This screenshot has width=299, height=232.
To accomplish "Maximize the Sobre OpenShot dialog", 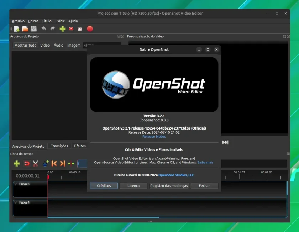I will pyautogui.click(x=208, y=49).
